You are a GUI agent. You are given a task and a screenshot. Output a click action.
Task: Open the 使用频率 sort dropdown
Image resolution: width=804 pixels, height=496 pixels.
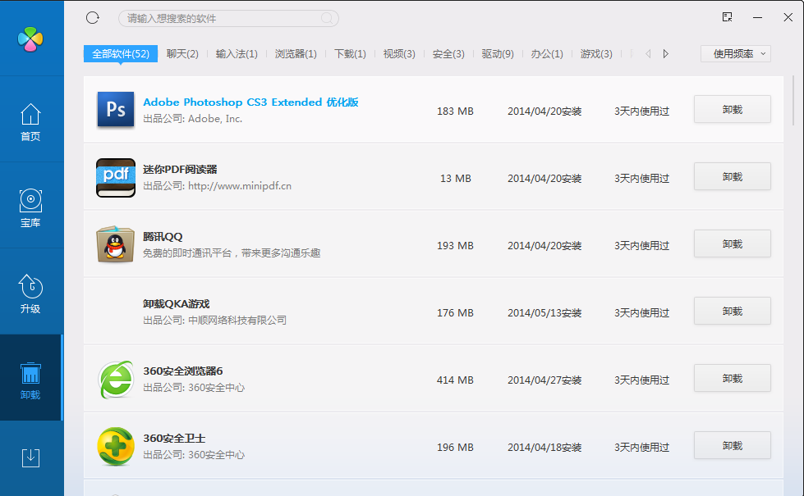[x=735, y=54]
